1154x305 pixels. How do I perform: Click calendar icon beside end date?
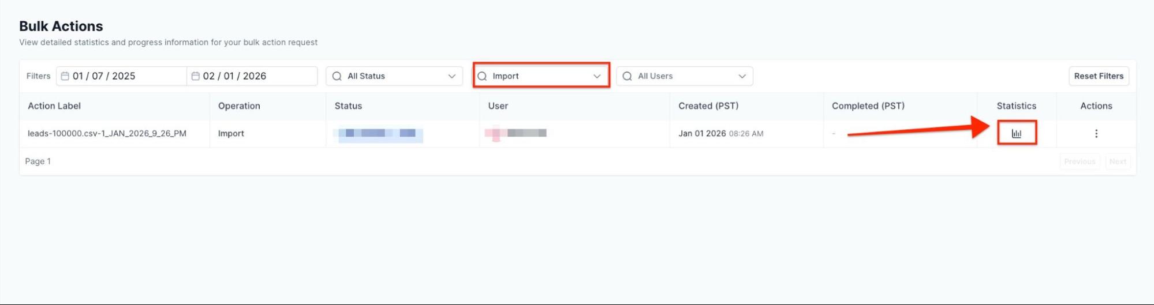tap(196, 76)
